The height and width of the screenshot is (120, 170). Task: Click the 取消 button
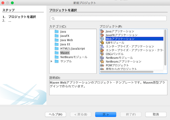pyautogui.click(x=156, y=114)
